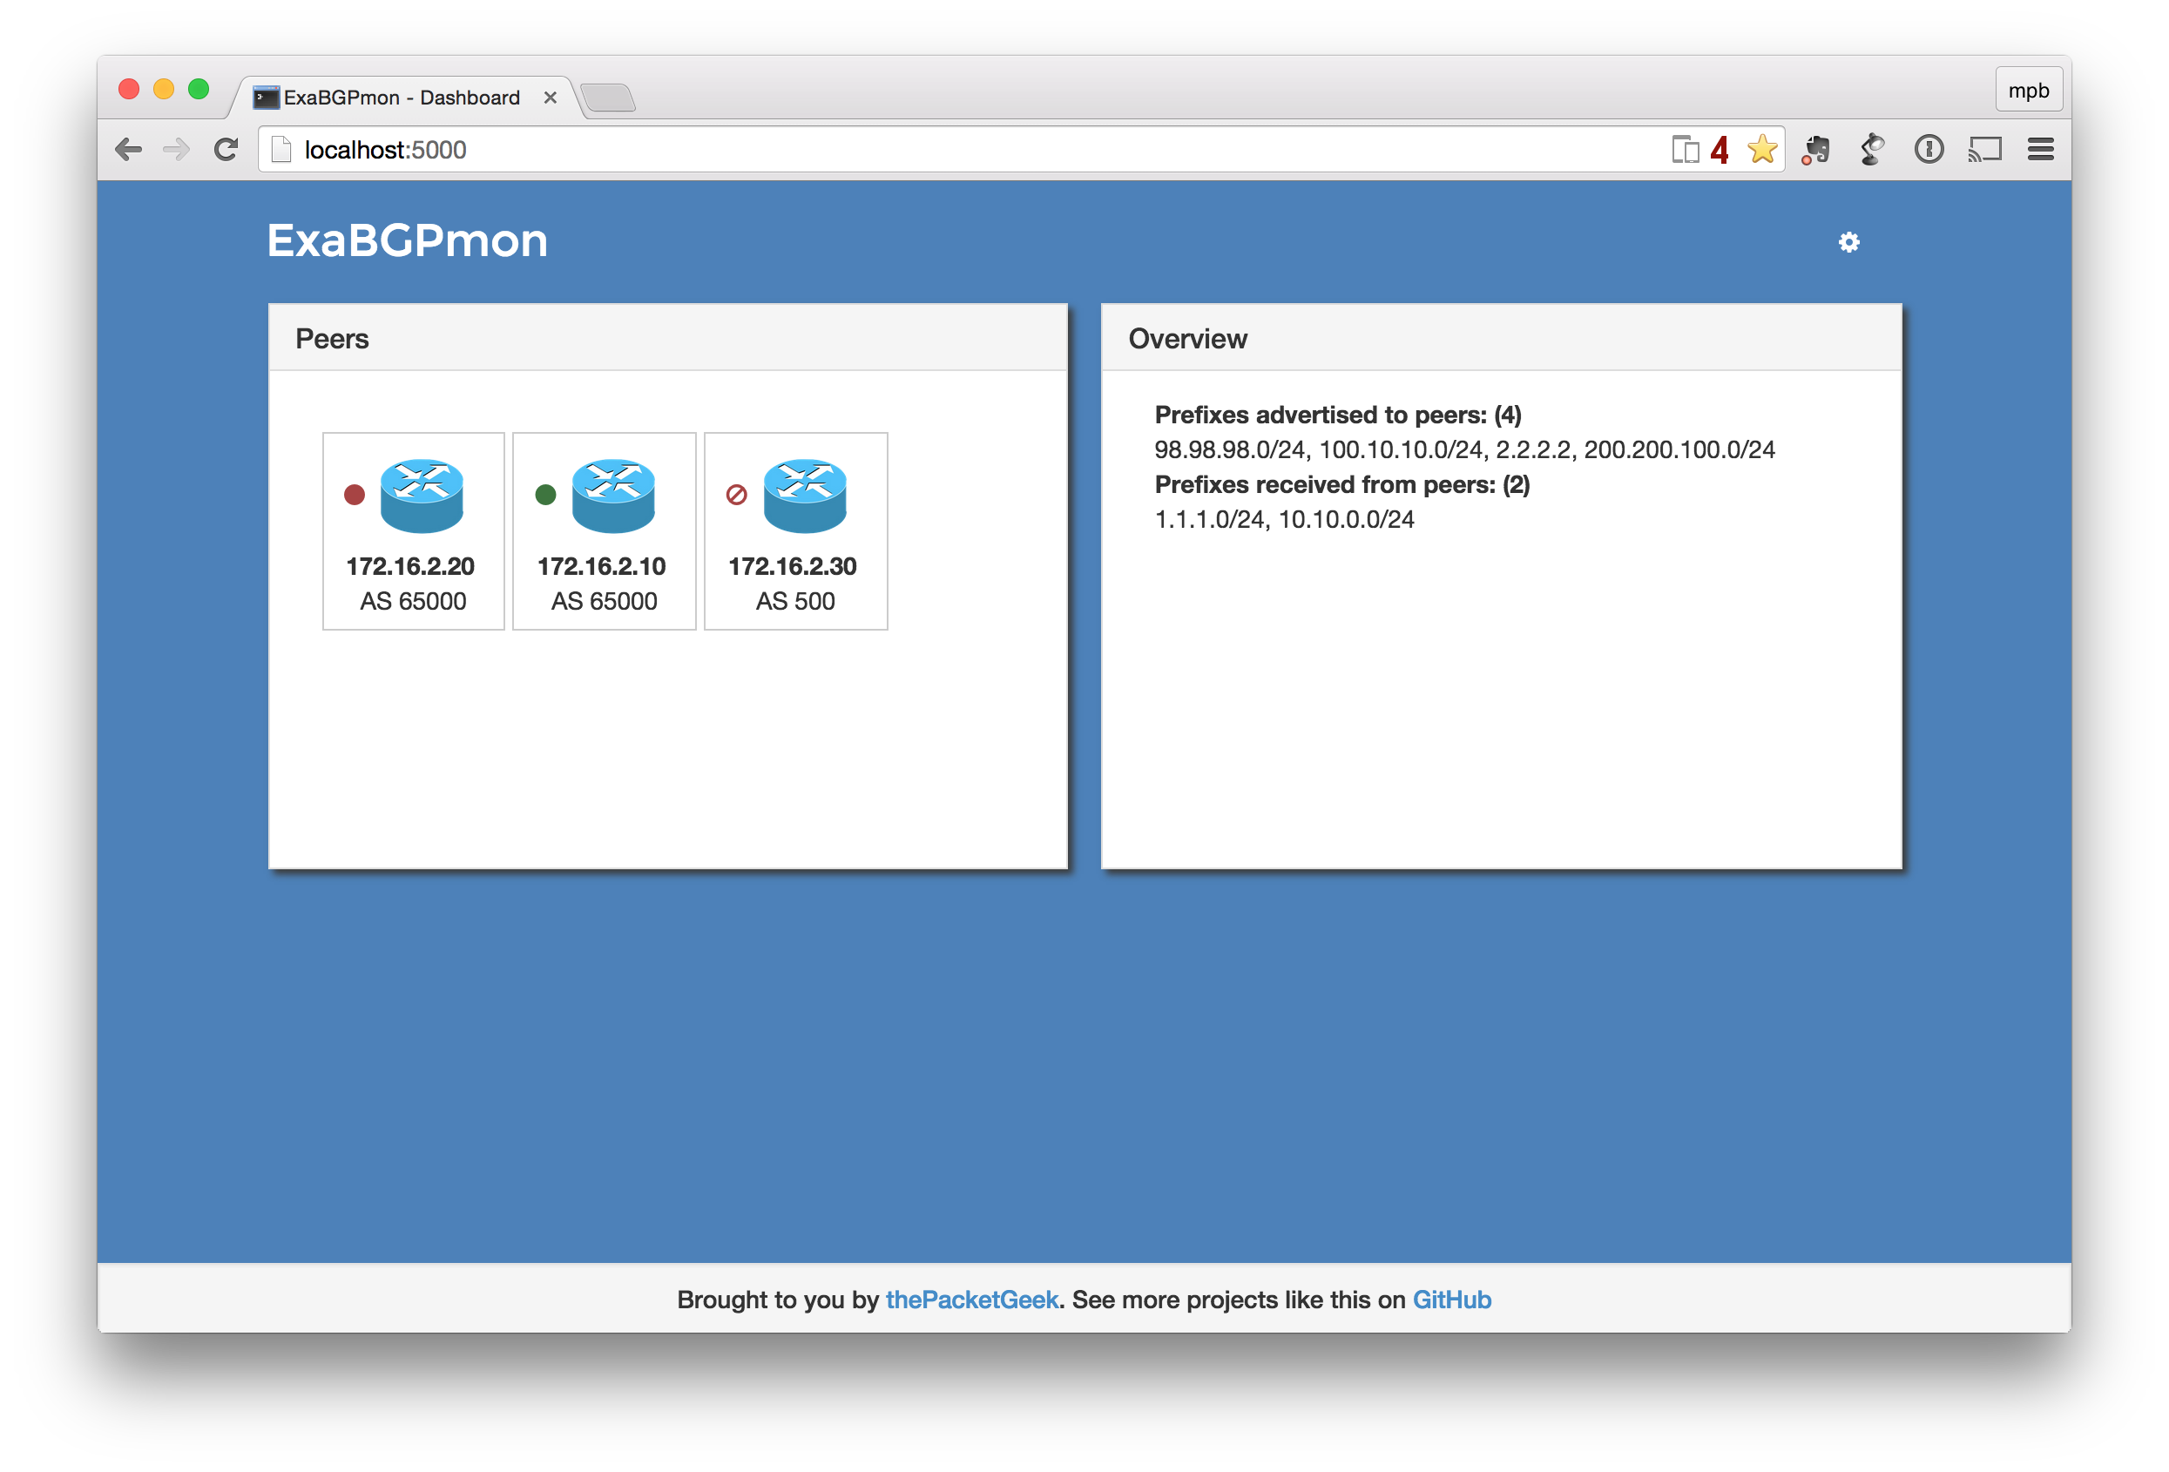Click the mpb profile button
Viewport: 2169px width, 1472px height.
pos(2028,91)
